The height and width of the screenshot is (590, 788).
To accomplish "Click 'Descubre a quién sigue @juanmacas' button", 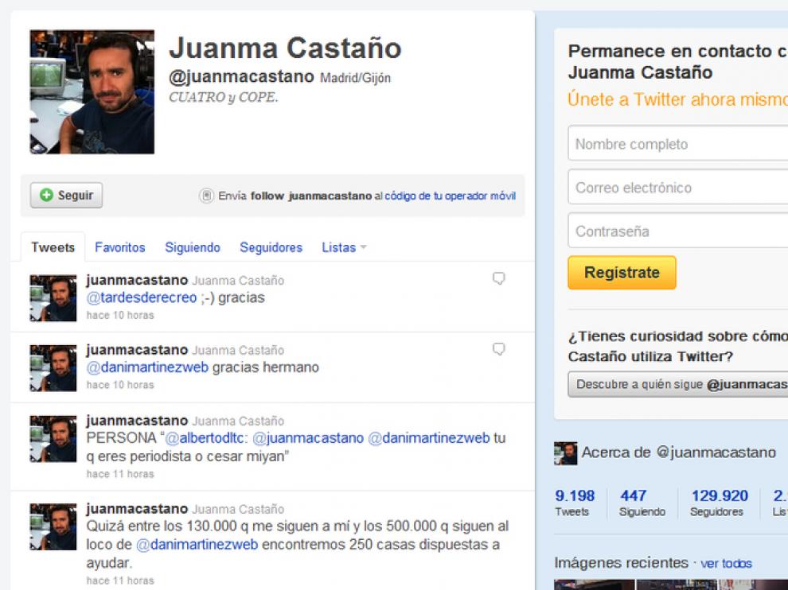I will click(678, 385).
